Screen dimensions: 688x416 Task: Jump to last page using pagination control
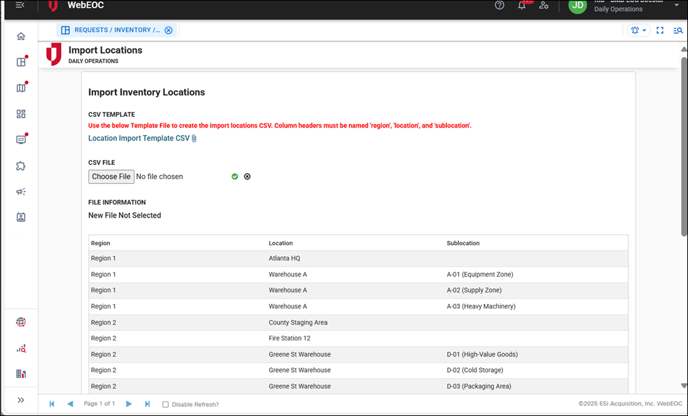click(147, 404)
